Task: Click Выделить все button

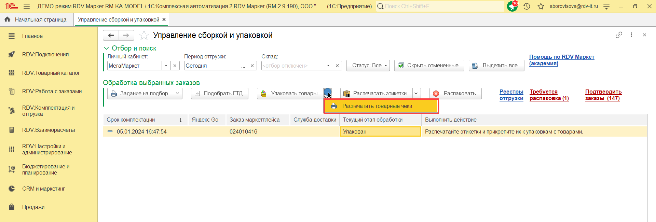Action: tap(496, 65)
